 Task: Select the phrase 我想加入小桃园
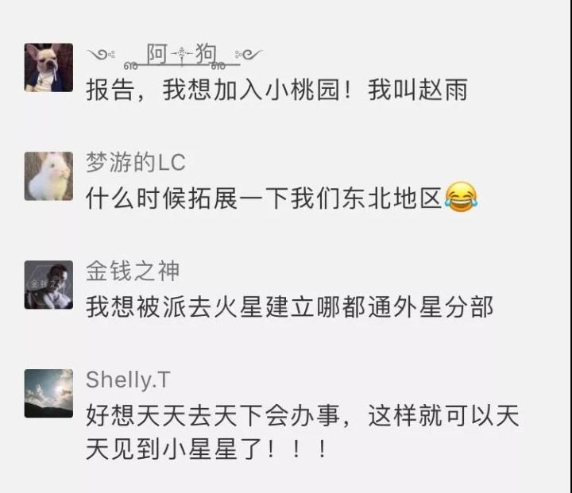[251, 90]
